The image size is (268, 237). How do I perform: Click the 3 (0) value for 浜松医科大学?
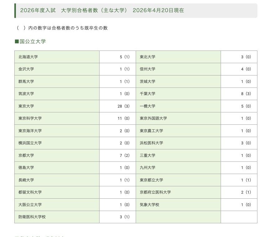pyautogui.click(x=246, y=143)
